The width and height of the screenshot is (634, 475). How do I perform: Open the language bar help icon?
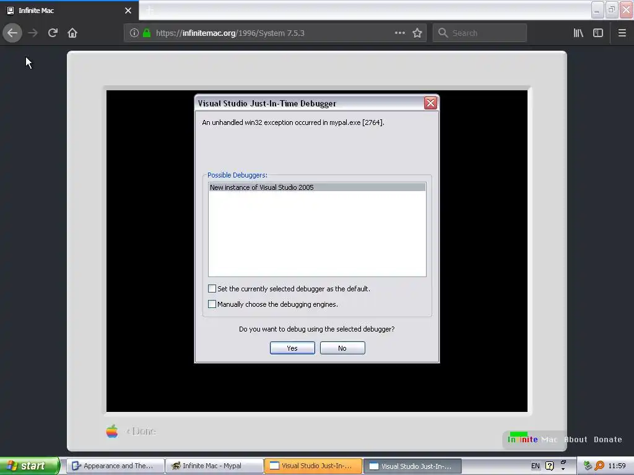(550, 466)
